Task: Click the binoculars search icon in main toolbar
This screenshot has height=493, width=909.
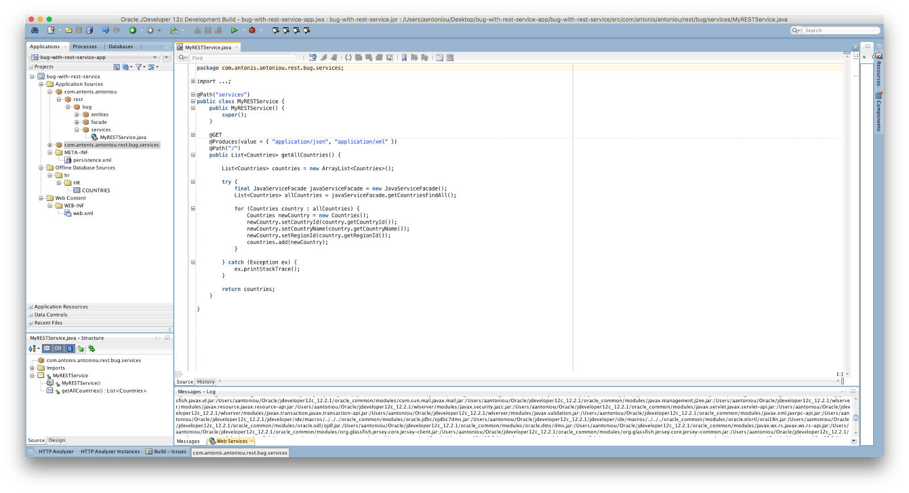Action: 35,31
